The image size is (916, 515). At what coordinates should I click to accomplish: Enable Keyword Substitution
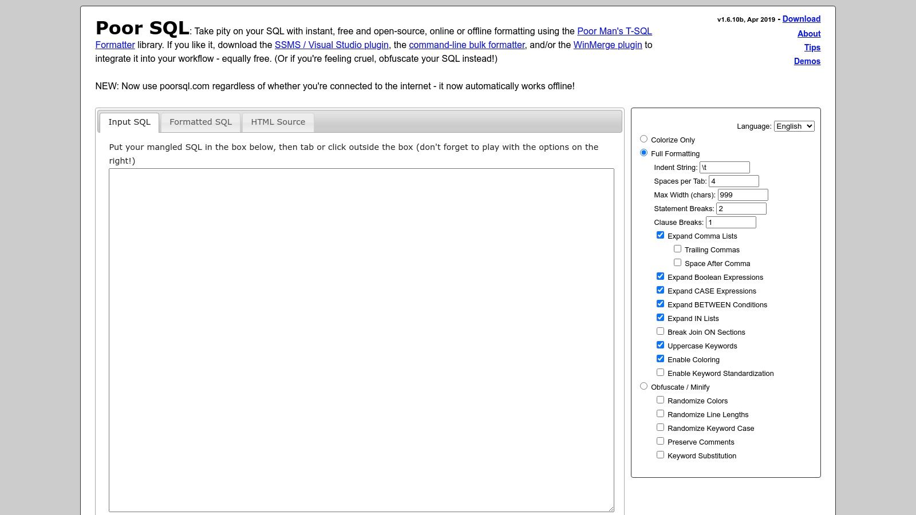(x=660, y=454)
